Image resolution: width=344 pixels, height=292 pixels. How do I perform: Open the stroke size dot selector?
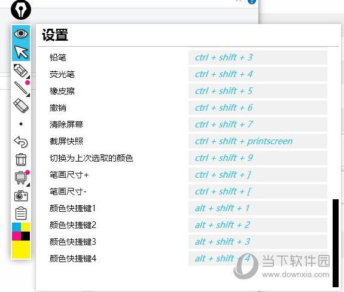click(21, 124)
